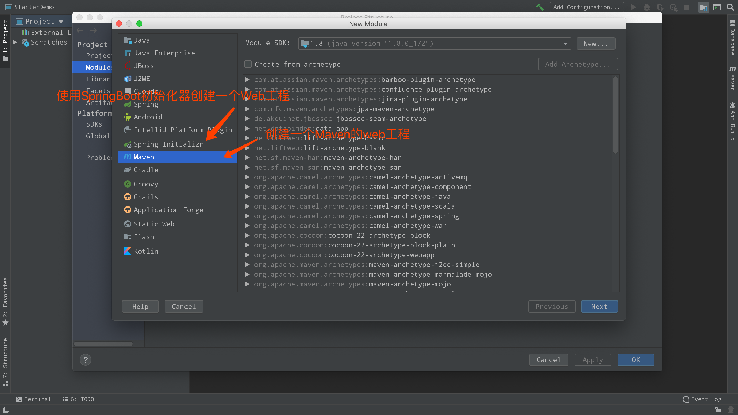The image size is (738, 415).
Task: Expand the Scratches tree node
Action: 15,42
